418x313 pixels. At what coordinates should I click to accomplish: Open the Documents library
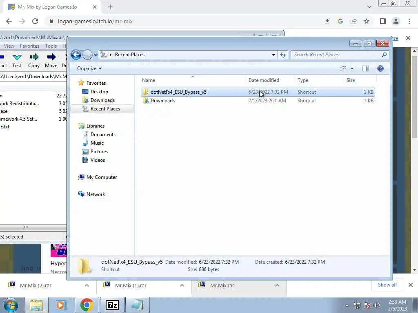point(102,134)
